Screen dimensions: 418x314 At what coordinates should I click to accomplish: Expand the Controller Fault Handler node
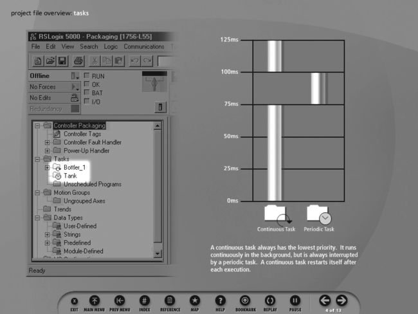[47, 142]
